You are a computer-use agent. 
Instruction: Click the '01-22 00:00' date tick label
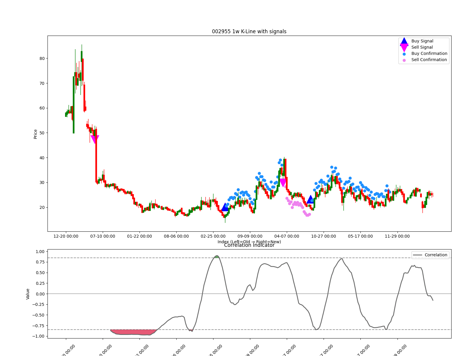[x=140, y=236]
